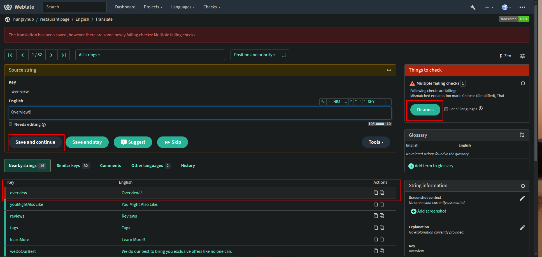Open Position and priority sort dropdown
The image size is (542, 257).
coord(254,55)
